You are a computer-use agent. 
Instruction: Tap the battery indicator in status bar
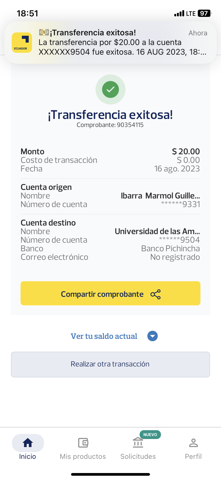[x=204, y=13]
